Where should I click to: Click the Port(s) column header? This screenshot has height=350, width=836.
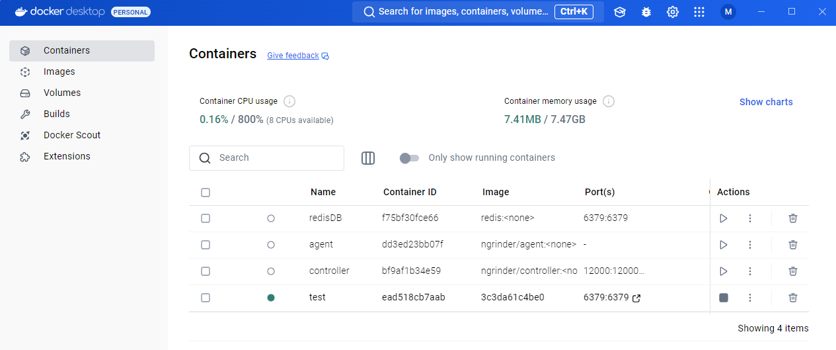(600, 192)
